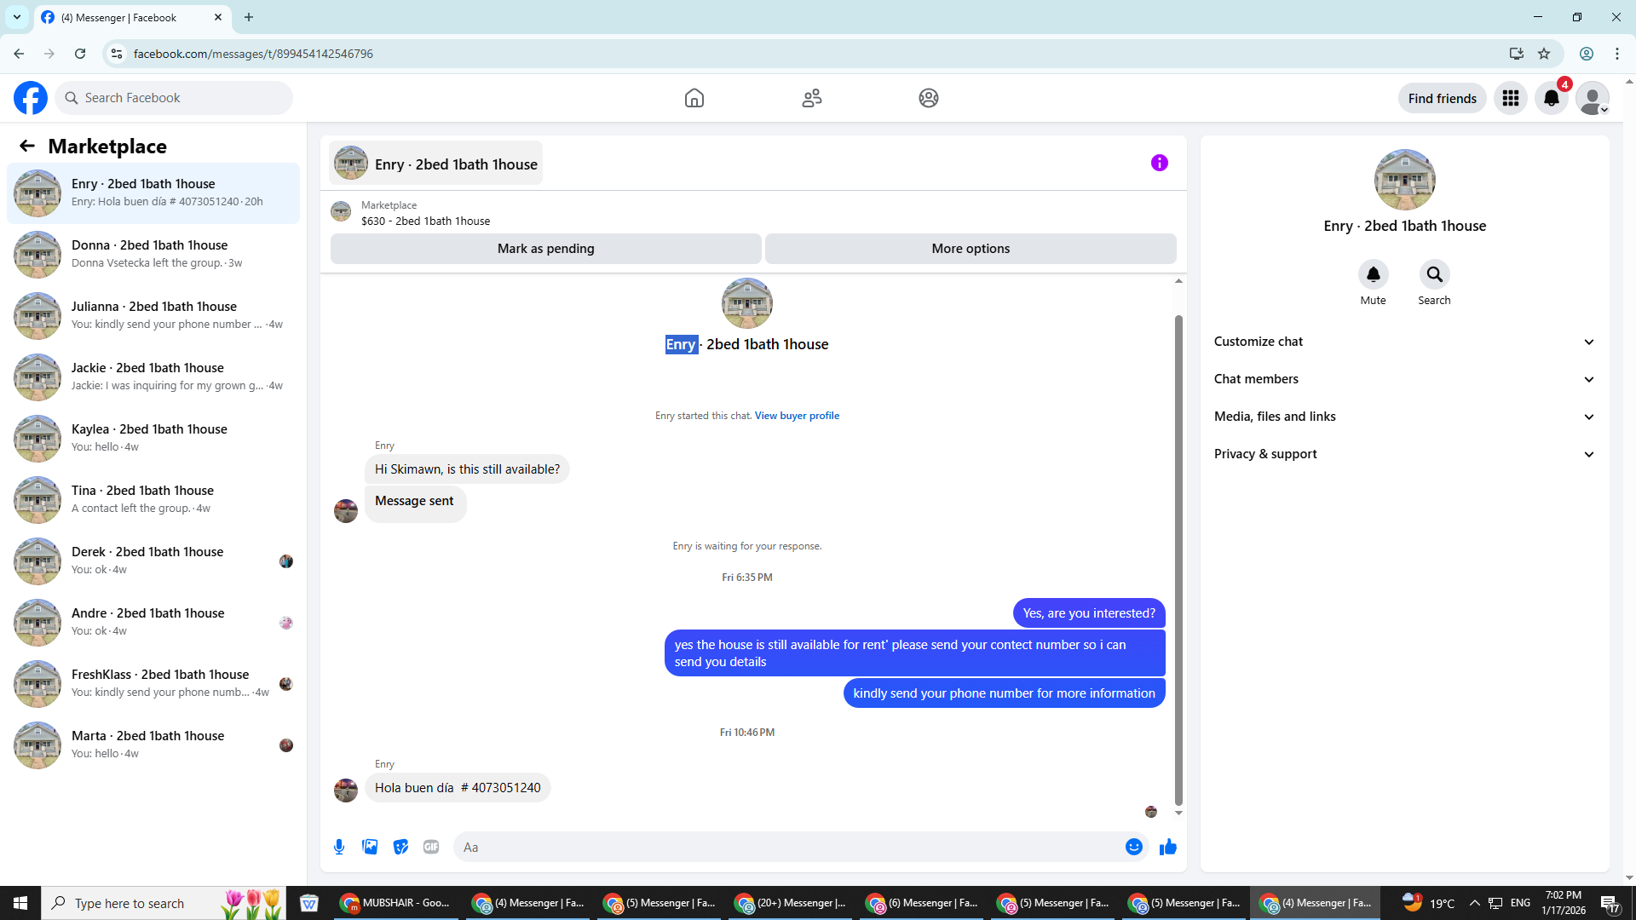Open the Julianna 2bed 1bath conversation
This screenshot has width=1636, height=920.
click(x=154, y=314)
